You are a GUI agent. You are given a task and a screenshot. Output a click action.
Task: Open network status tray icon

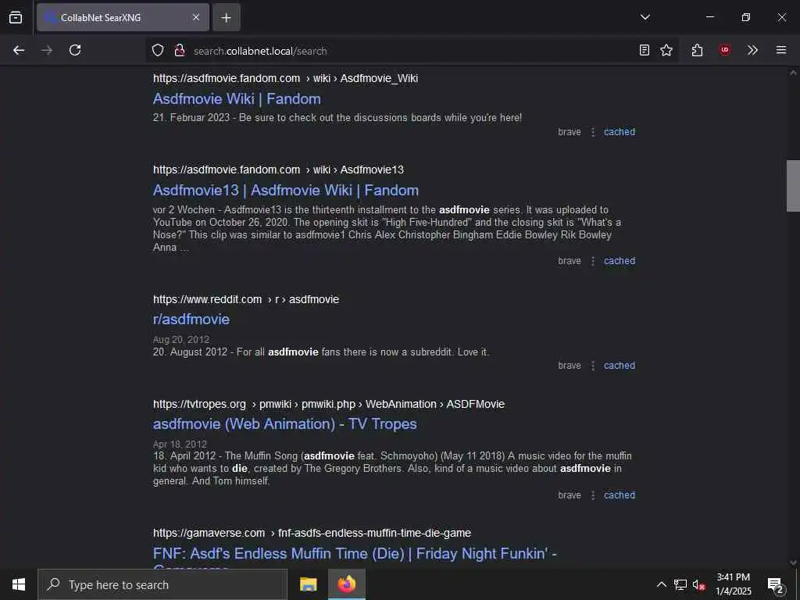click(x=680, y=584)
